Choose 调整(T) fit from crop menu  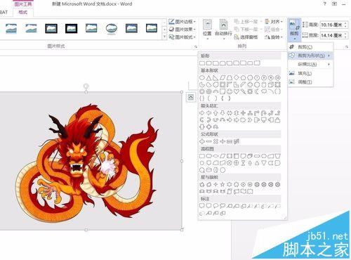coord(310,82)
